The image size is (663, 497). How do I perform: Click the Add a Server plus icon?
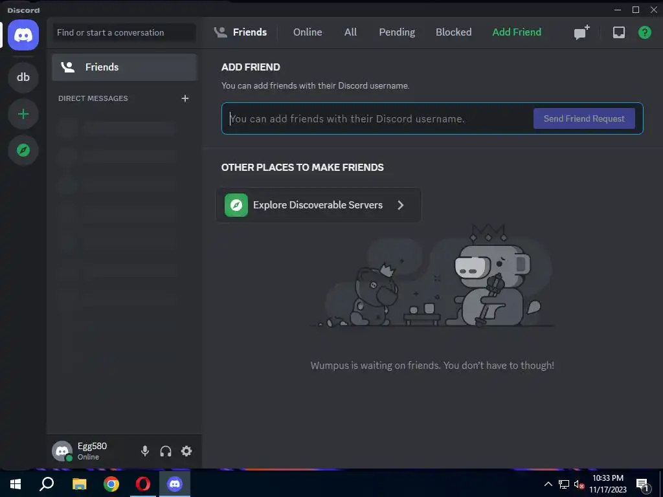23,114
